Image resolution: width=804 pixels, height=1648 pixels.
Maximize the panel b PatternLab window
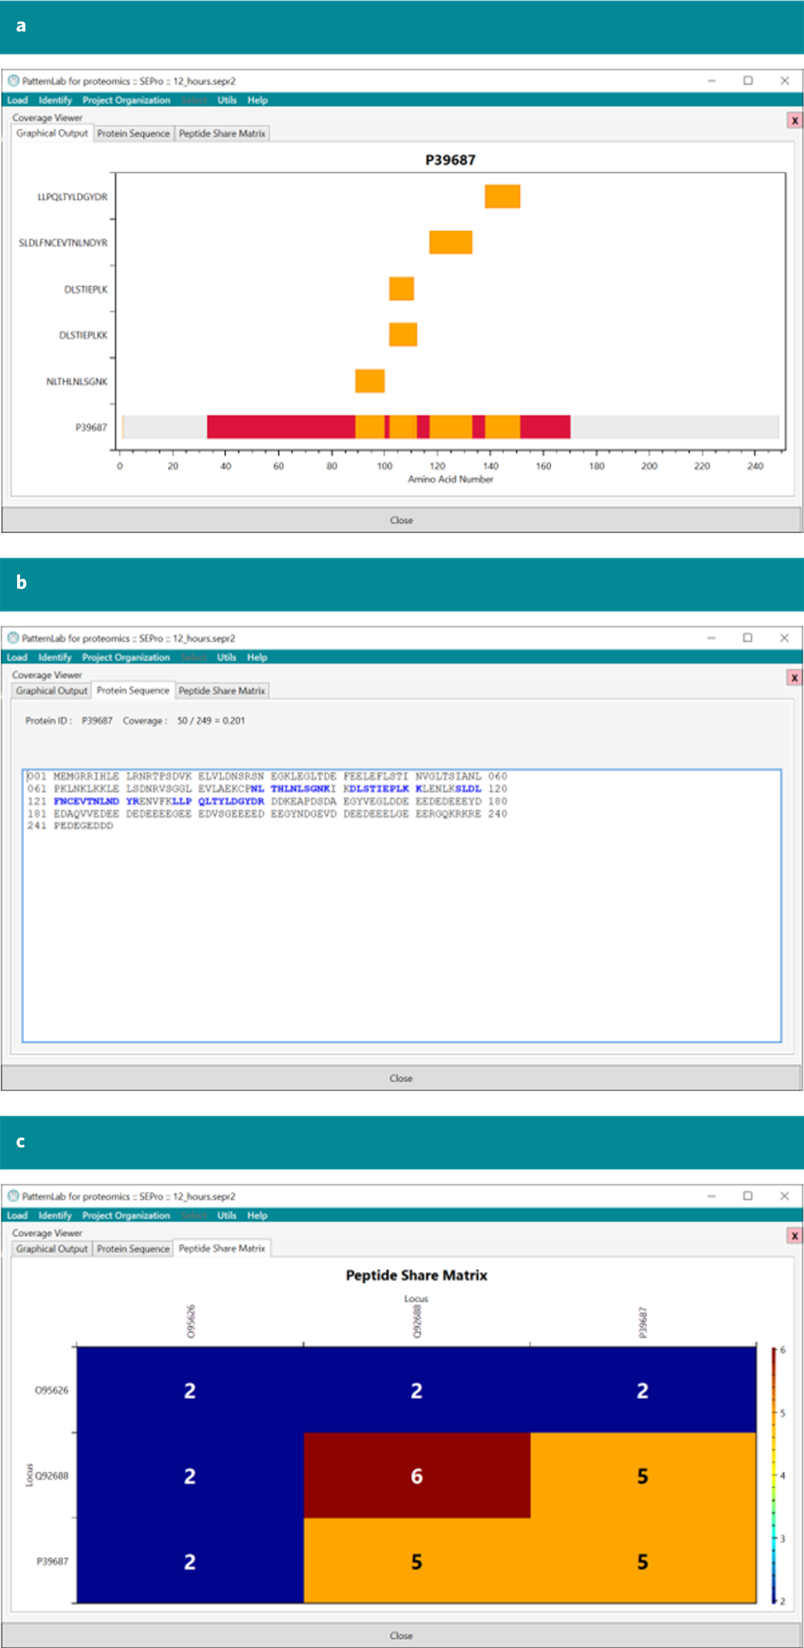coord(747,638)
